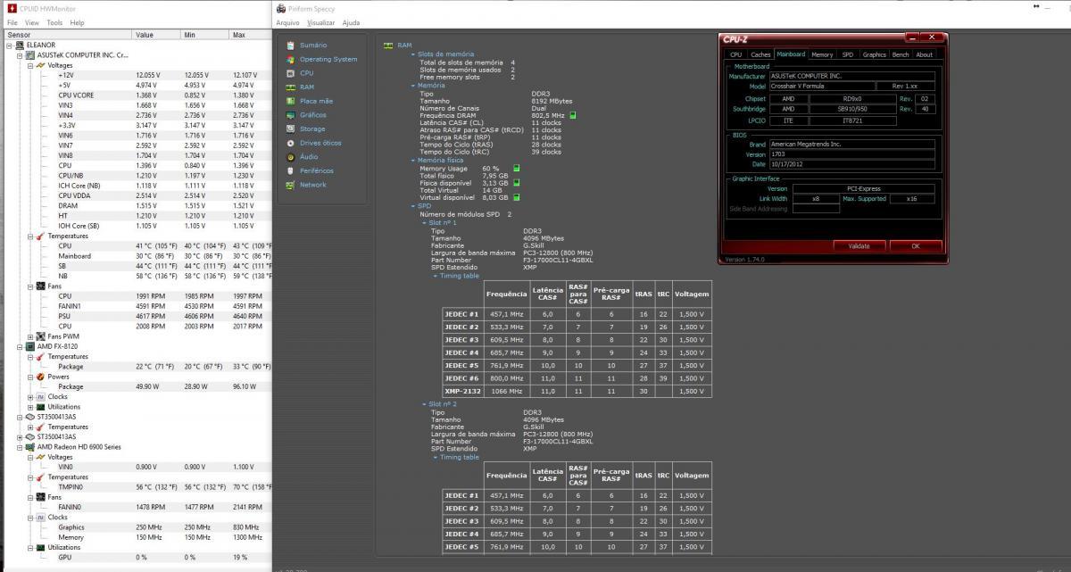Click the Utilizations icon under AMD FX-8120
Viewport: 1071px width, 572px height.
coord(40,407)
